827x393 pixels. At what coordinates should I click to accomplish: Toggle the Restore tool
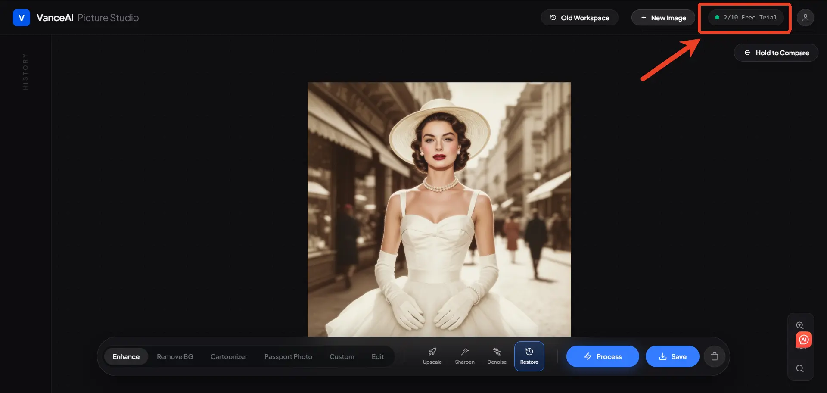pyautogui.click(x=529, y=356)
